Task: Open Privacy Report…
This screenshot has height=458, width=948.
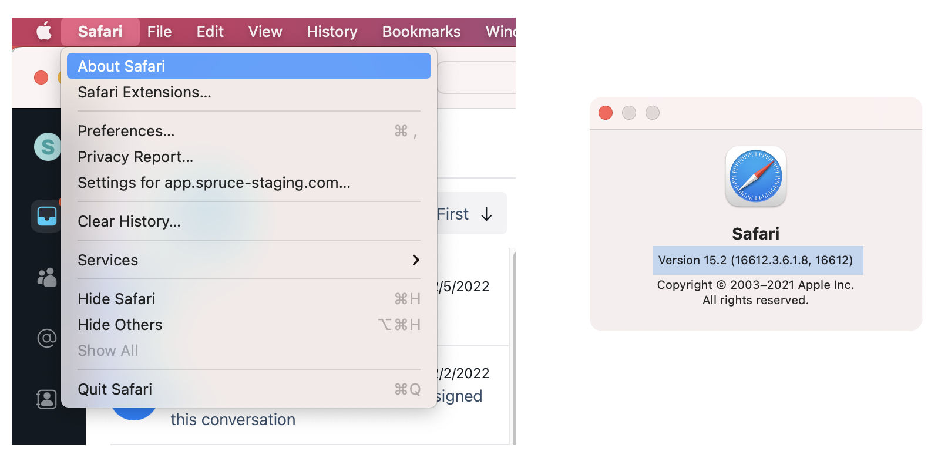Action: click(249, 157)
